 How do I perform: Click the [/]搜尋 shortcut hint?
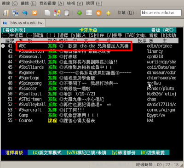pos(115,35)
